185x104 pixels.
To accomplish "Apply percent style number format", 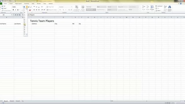I will pos(63,10).
